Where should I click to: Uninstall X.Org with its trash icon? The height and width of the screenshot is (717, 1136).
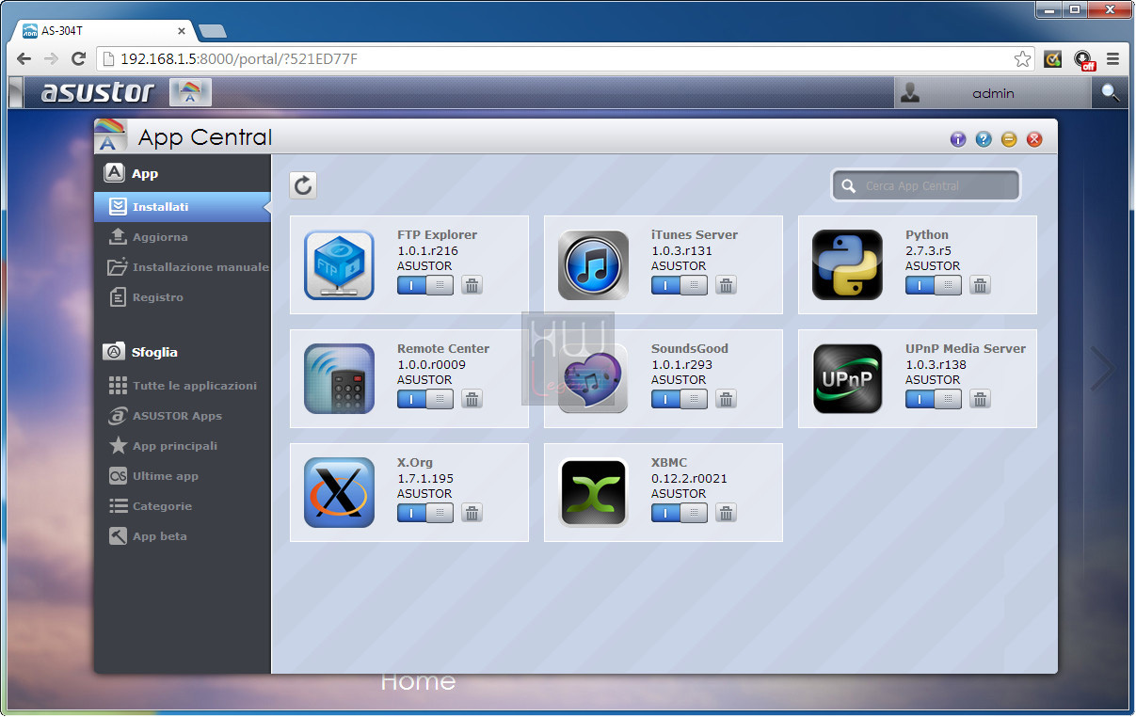click(472, 513)
